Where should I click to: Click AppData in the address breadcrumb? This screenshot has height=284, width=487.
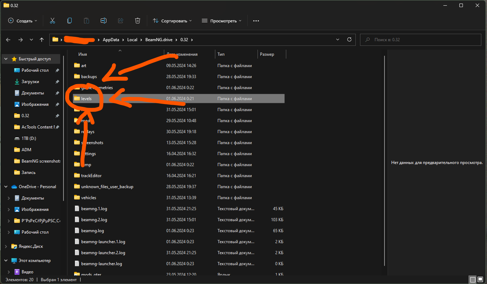click(x=111, y=39)
